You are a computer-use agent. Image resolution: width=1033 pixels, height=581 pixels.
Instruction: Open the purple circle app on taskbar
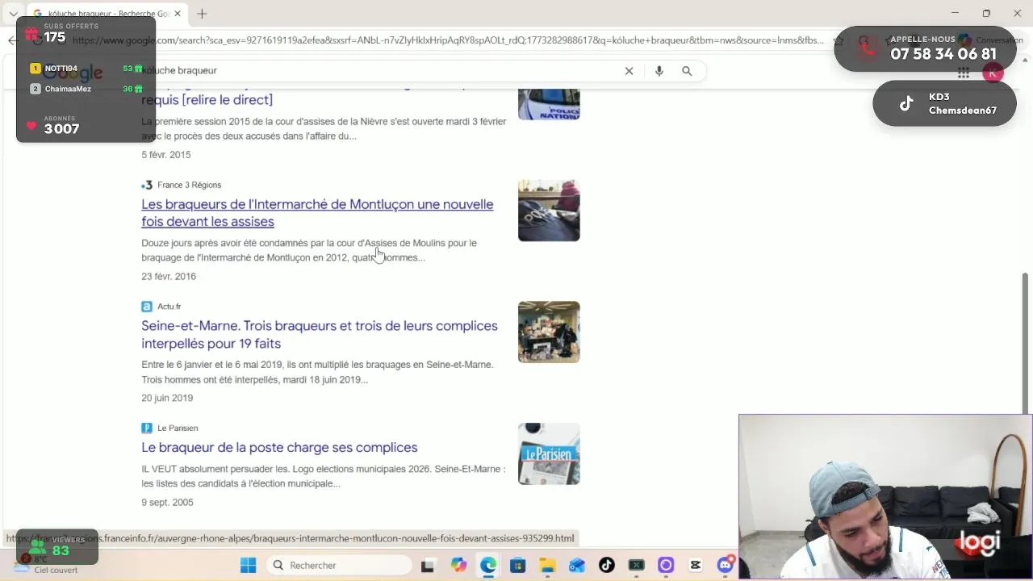point(666,565)
